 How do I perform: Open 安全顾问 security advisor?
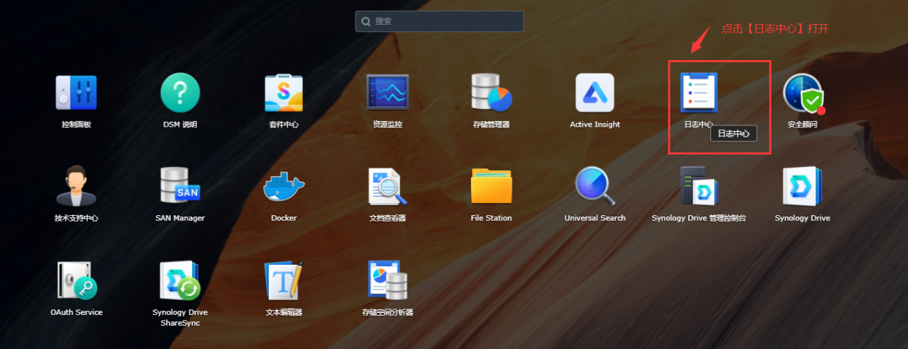[802, 93]
